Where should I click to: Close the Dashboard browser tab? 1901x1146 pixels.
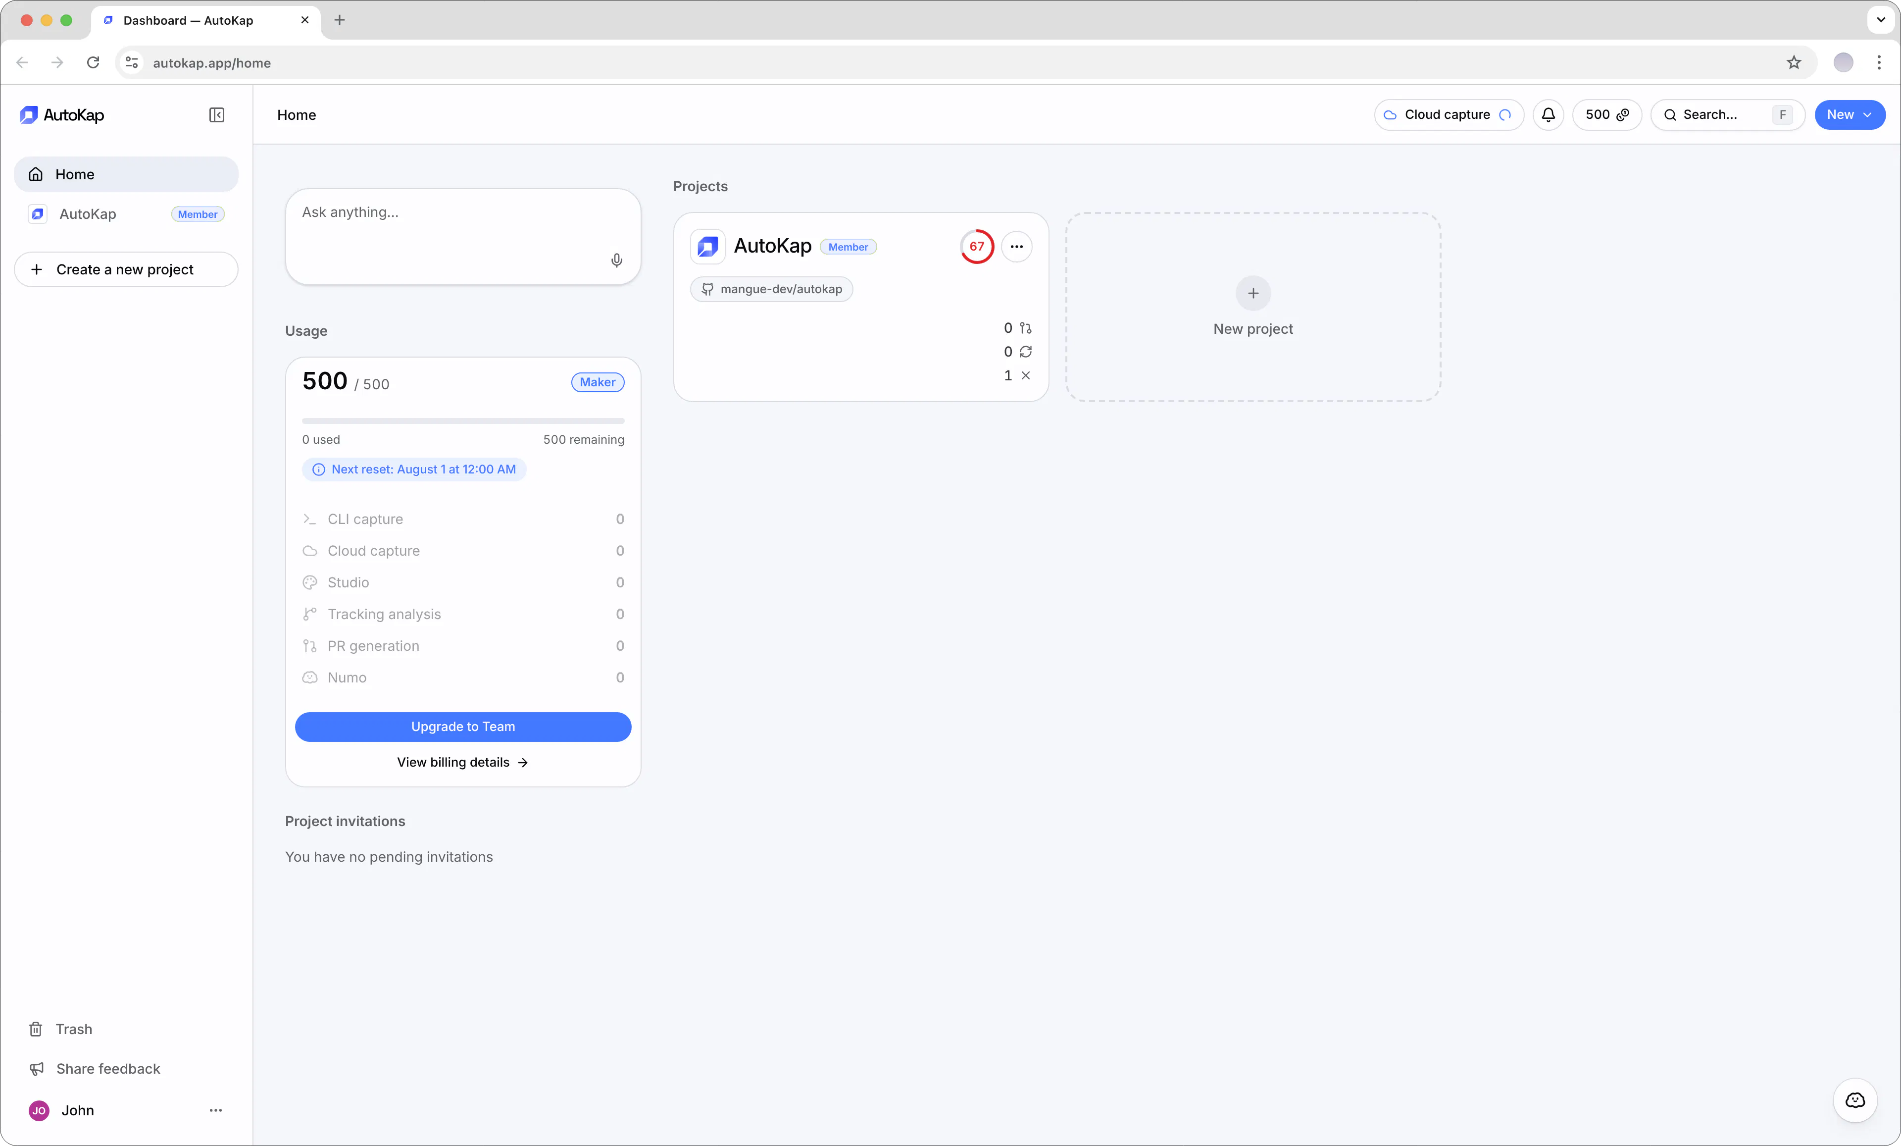[305, 20]
